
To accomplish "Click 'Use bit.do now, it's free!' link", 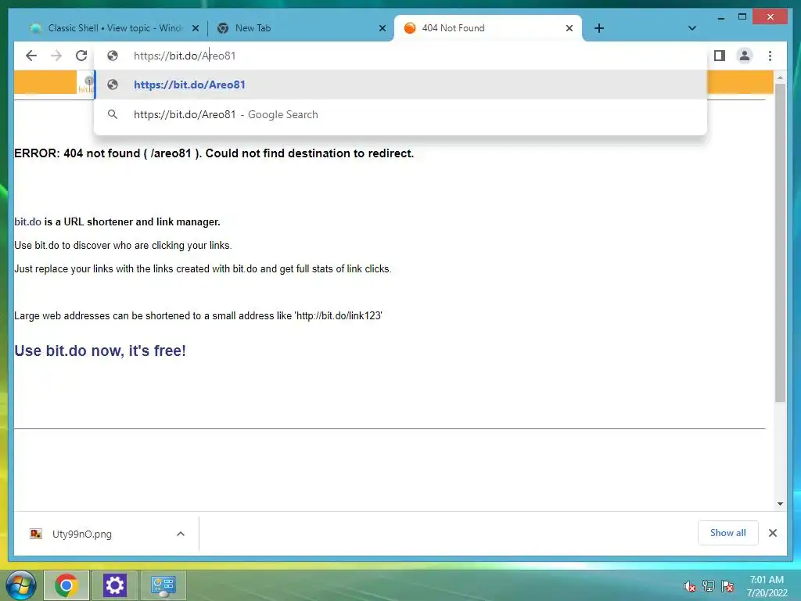I will [x=100, y=351].
